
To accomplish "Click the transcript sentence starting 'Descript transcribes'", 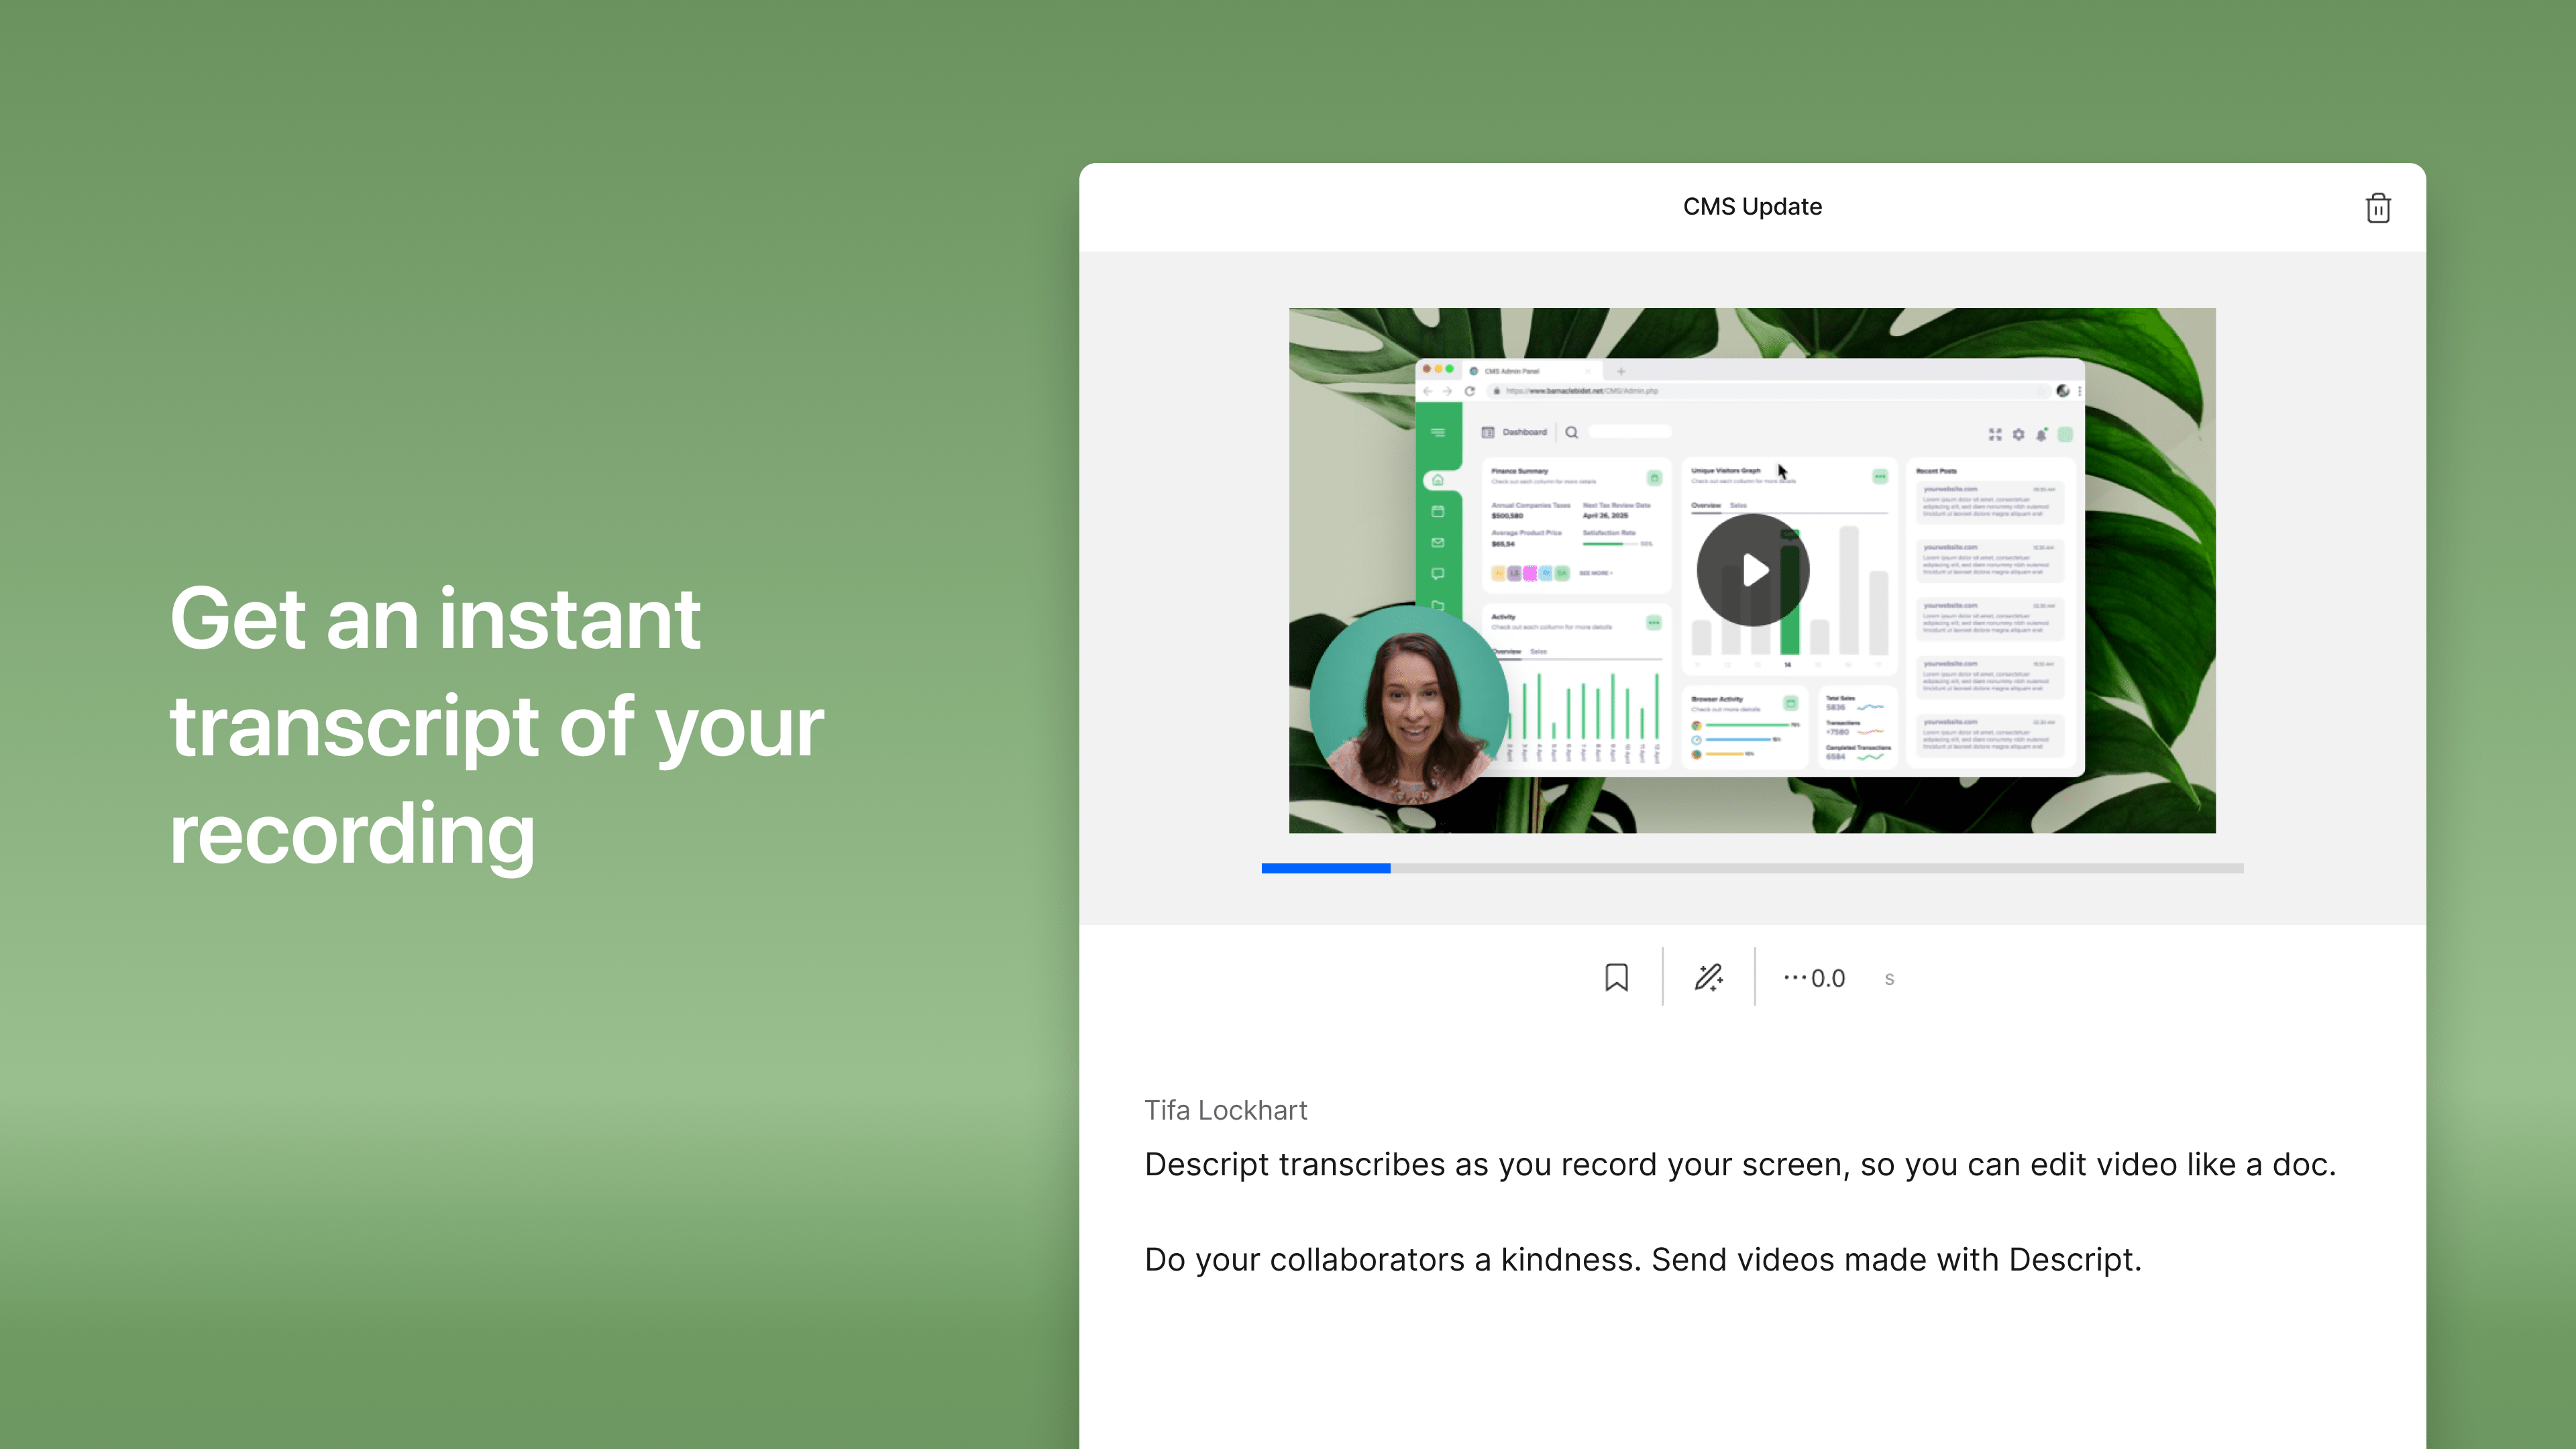I will 1739,1164.
